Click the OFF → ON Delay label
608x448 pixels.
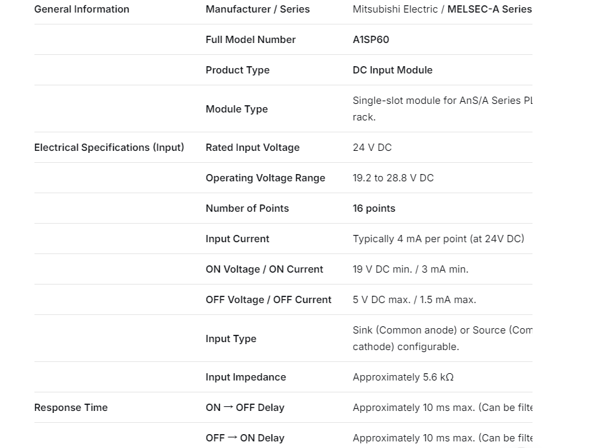pyautogui.click(x=244, y=438)
